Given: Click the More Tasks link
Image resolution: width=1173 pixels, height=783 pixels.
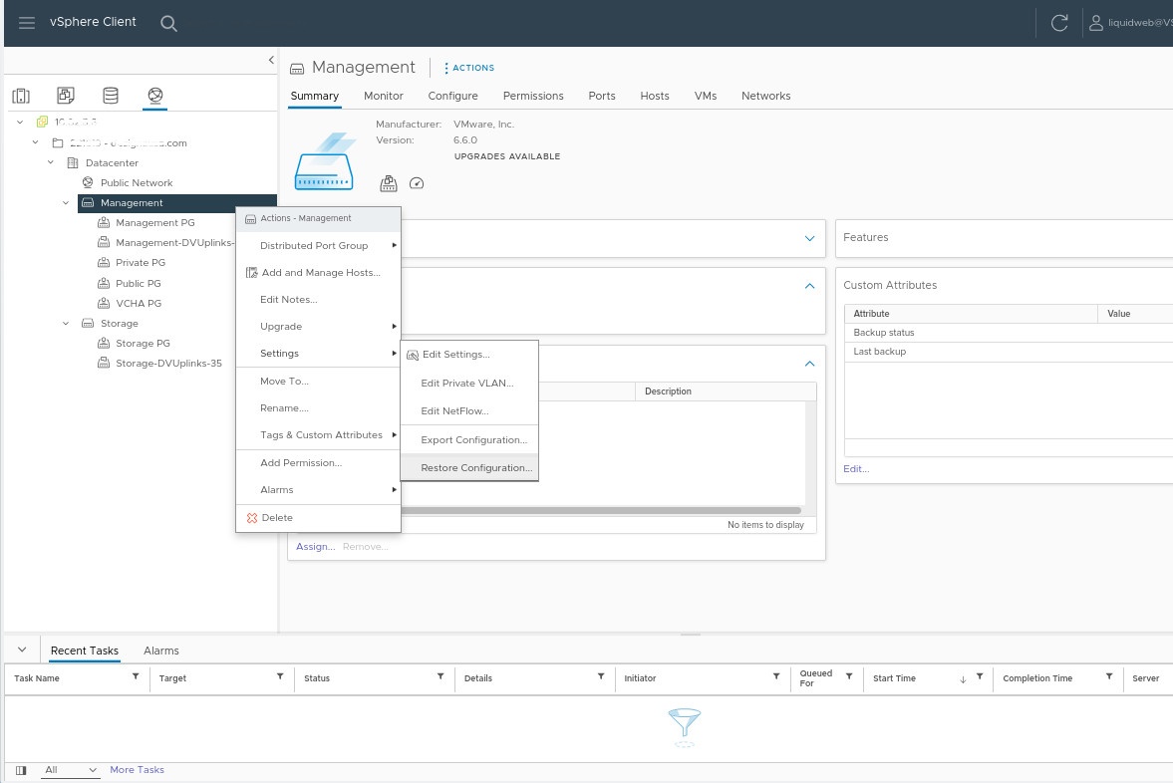Looking at the screenshot, I should (x=137, y=770).
